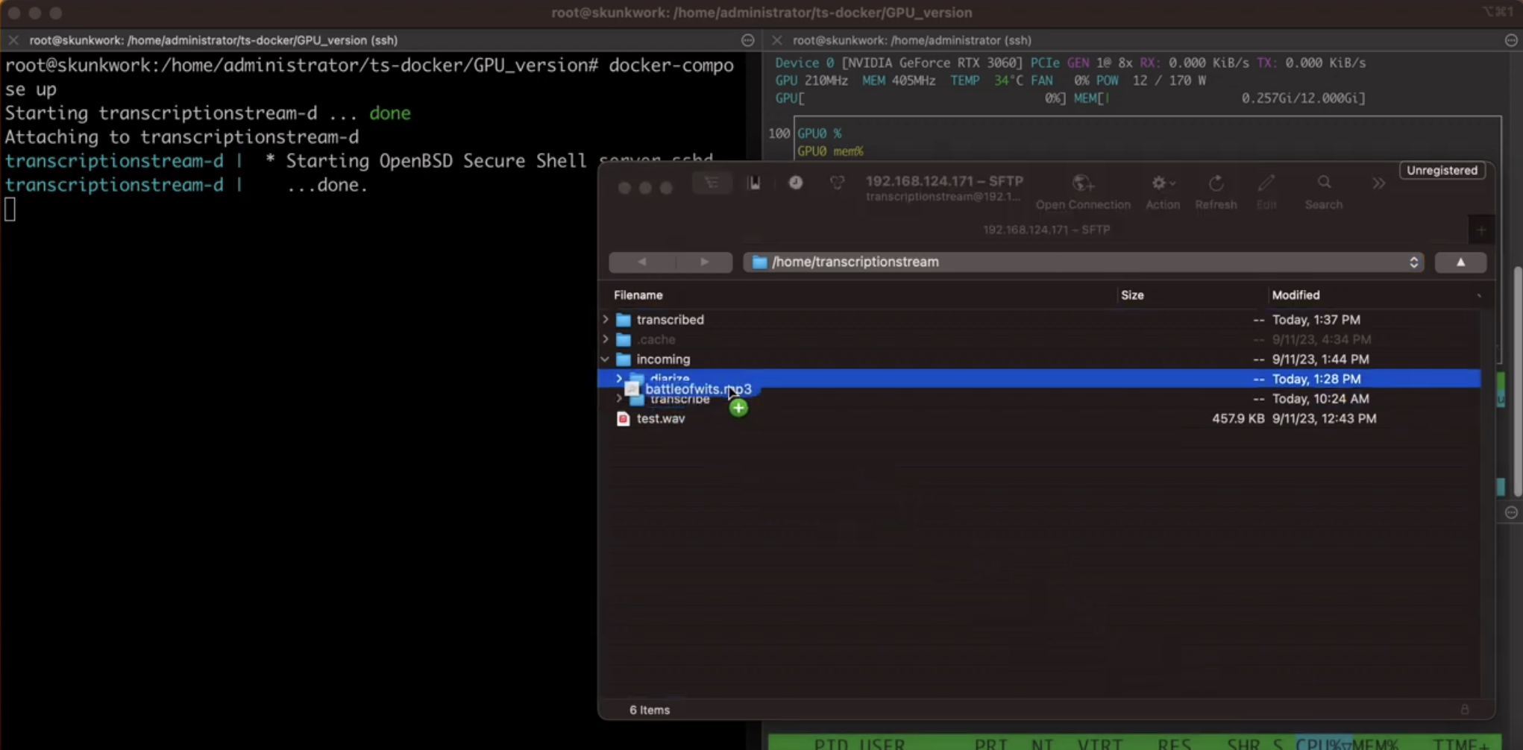The height and width of the screenshot is (750, 1523).
Task: Sort files by the Filename column
Action: 638,295
